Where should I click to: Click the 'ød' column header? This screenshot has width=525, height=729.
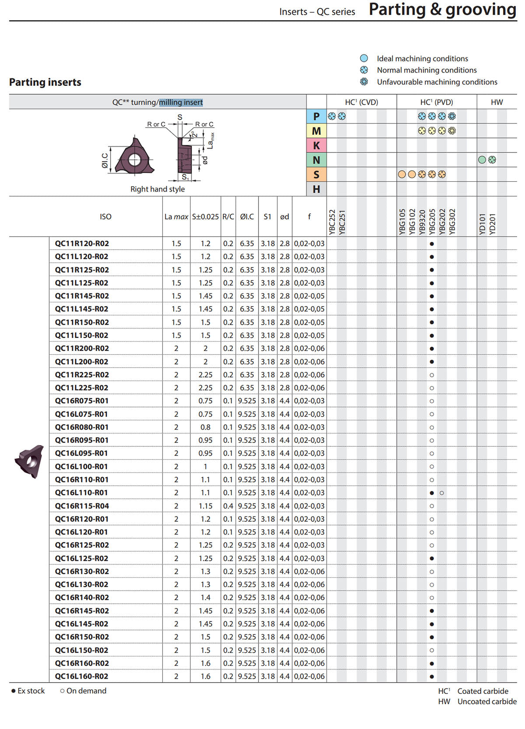(284, 216)
